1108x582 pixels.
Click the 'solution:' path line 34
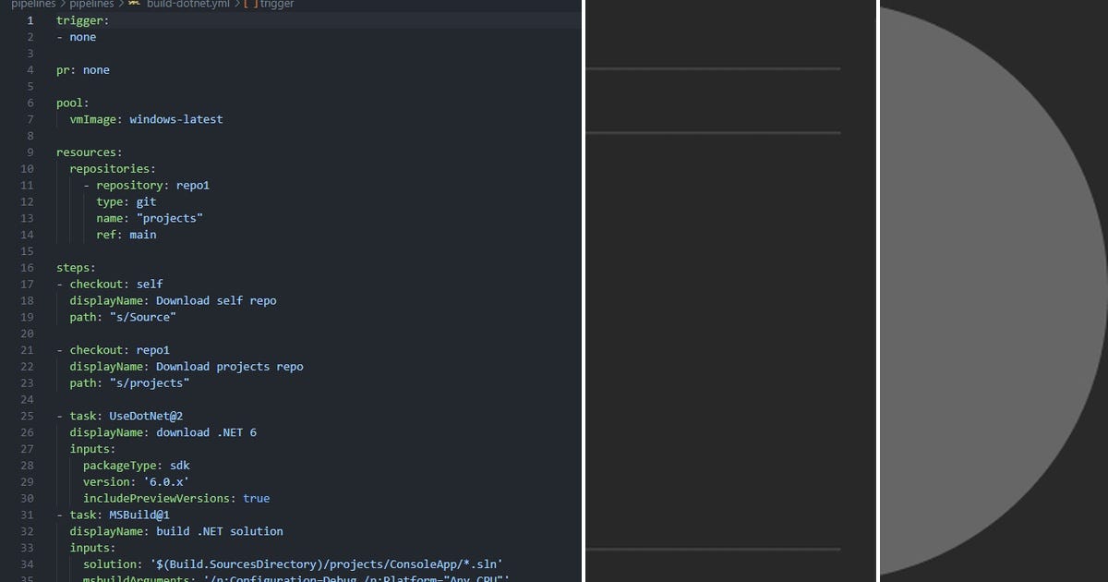click(x=292, y=564)
